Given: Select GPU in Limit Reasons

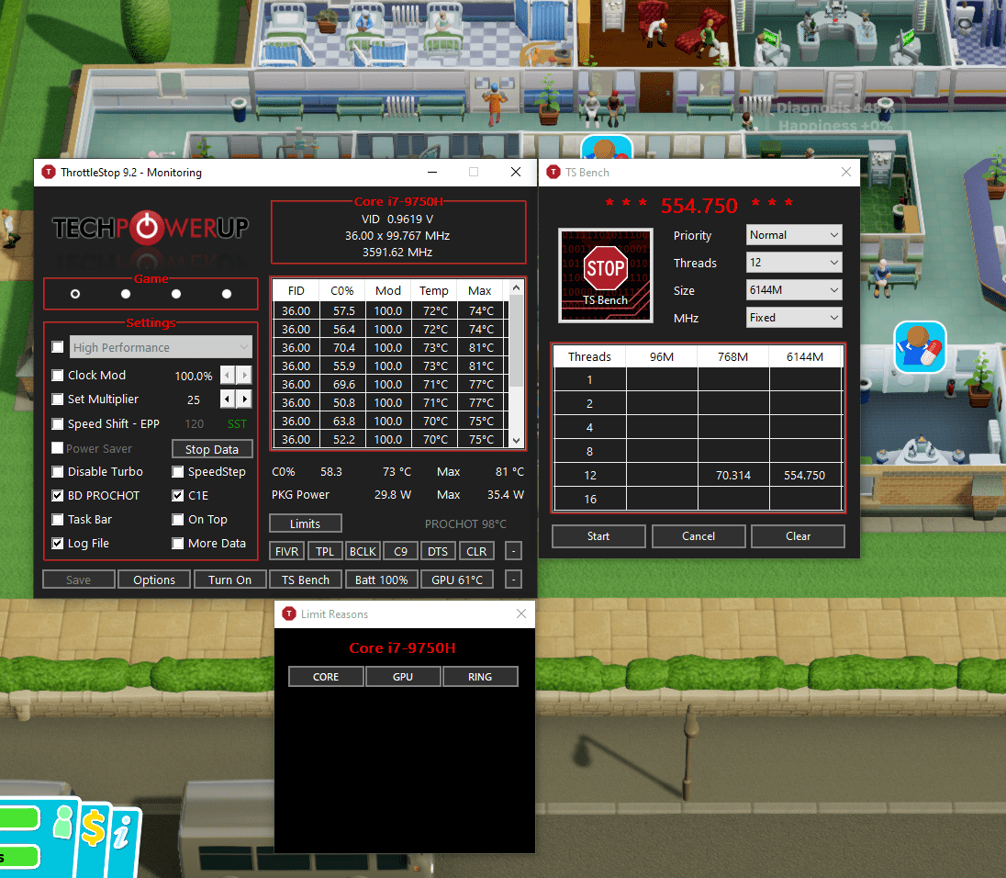Looking at the screenshot, I should [403, 677].
